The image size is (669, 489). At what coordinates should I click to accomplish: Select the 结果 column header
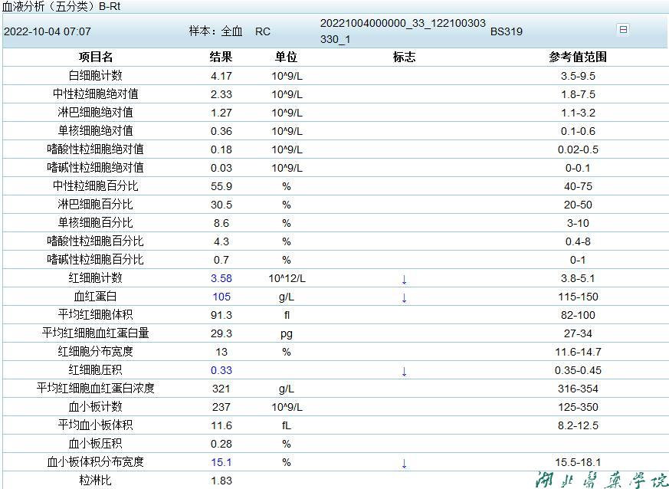pos(221,57)
